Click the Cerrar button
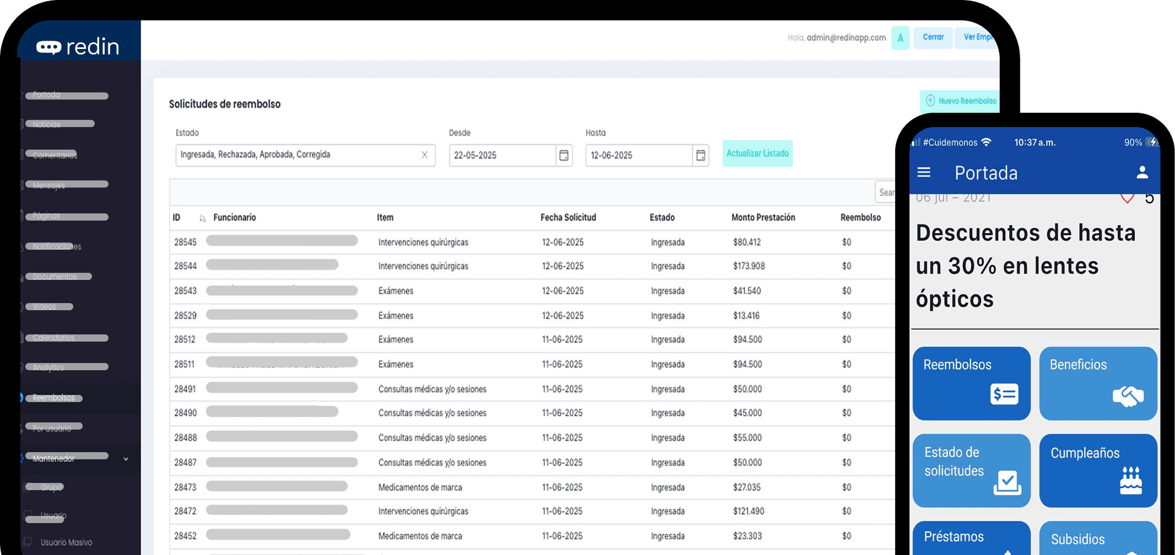1175x555 pixels. click(x=933, y=37)
